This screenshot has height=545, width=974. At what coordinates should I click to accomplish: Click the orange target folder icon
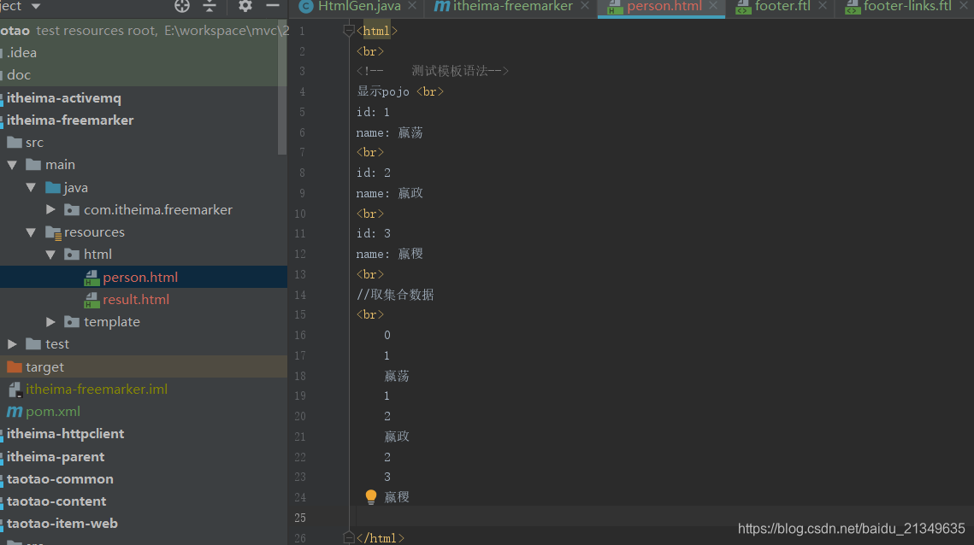point(15,366)
